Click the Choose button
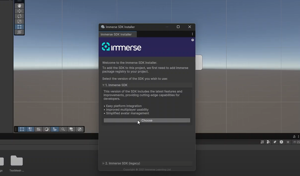 [x=147, y=120]
